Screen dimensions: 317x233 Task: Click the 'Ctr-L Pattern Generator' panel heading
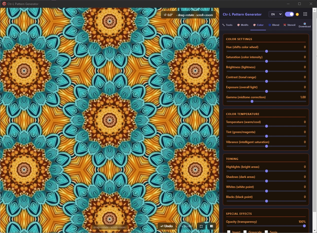click(242, 14)
